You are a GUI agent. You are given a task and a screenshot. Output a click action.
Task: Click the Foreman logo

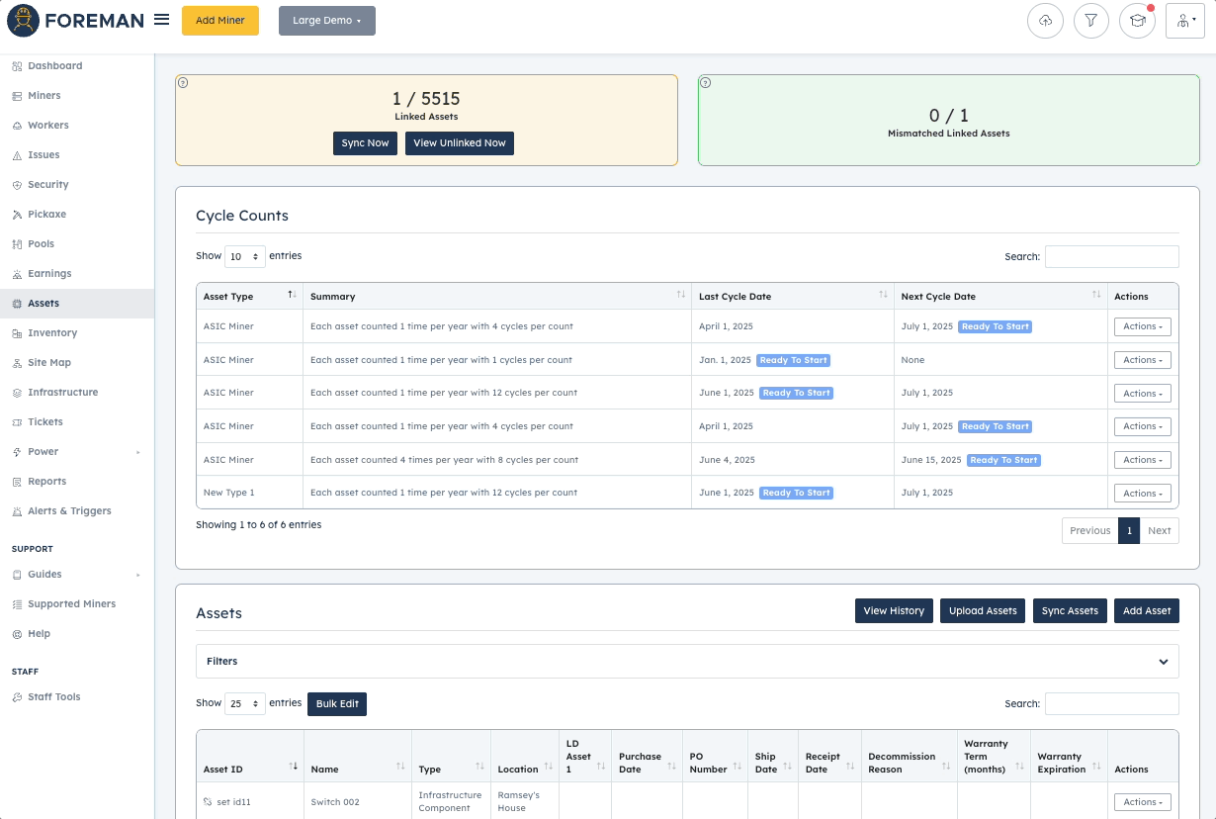point(76,20)
